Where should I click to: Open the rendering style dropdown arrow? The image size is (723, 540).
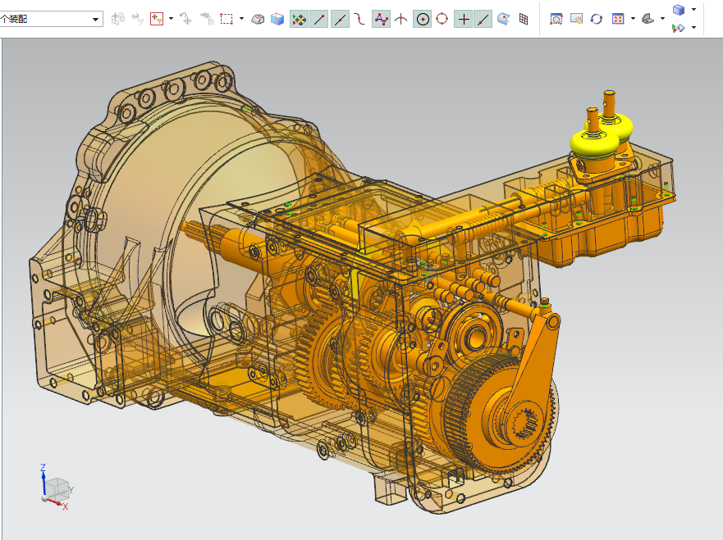point(694,10)
